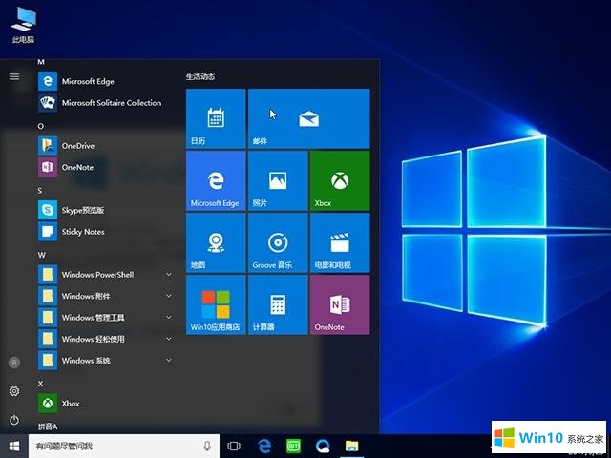The width and height of the screenshot is (611, 458).
Task: Open the purple OneNote tile
Action: [x=340, y=304]
